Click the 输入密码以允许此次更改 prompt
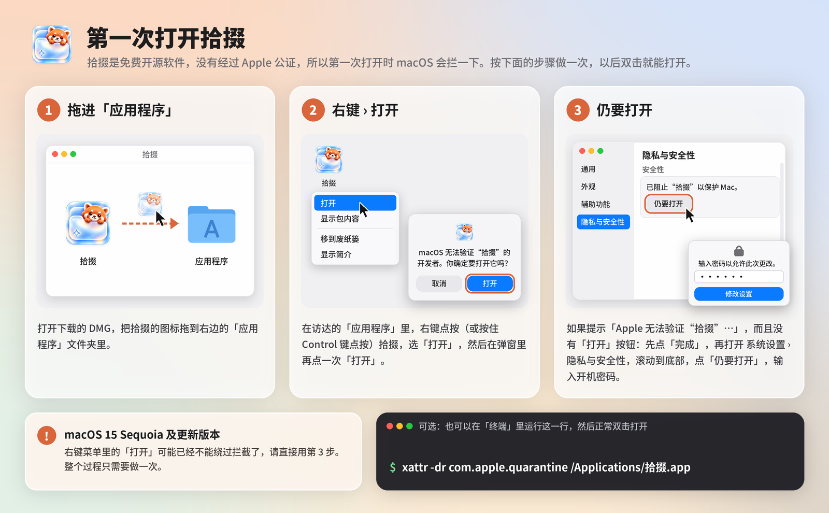This screenshot has width=829, height=513. (x=737, y=263)
